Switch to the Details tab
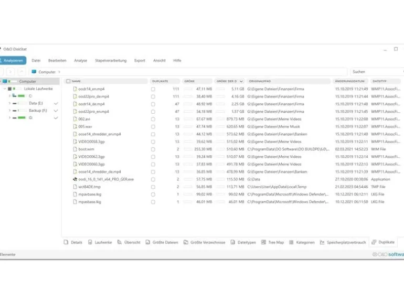The height and width of the screenshot is (303, 404). coord(73,242)
